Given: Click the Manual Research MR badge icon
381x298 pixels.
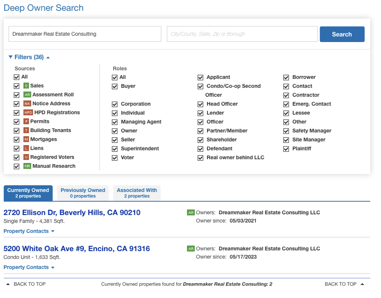Looking at the screenshot, I should tap(27, 166).
